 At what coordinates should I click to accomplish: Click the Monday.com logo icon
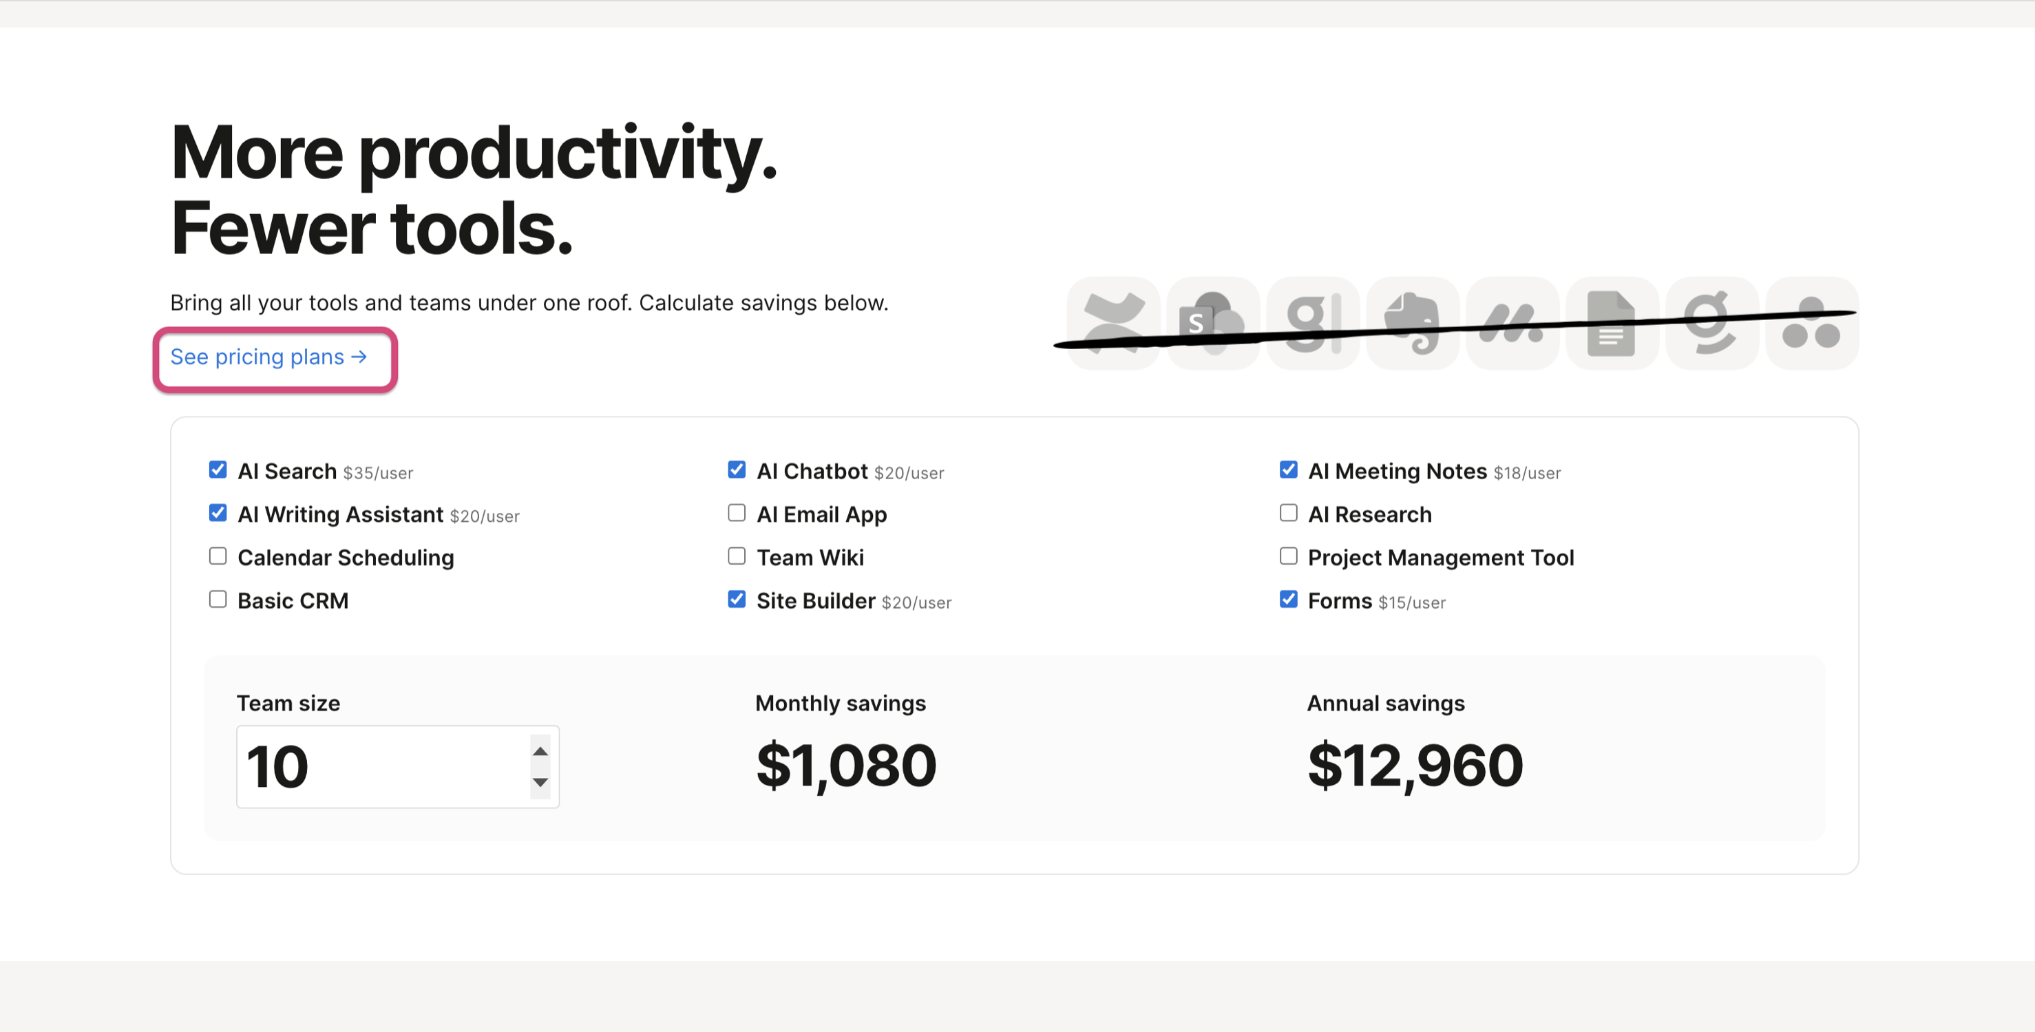[1512, 323]
